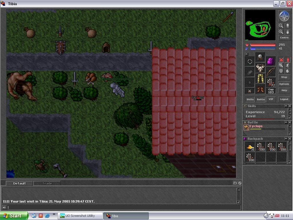
Task: Click the armor in the body slot
Action: click(x=260, y=68)
